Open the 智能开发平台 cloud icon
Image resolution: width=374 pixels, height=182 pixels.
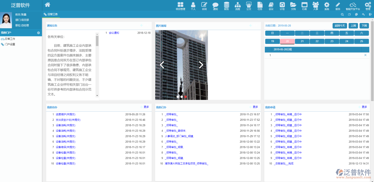point(353,5)
